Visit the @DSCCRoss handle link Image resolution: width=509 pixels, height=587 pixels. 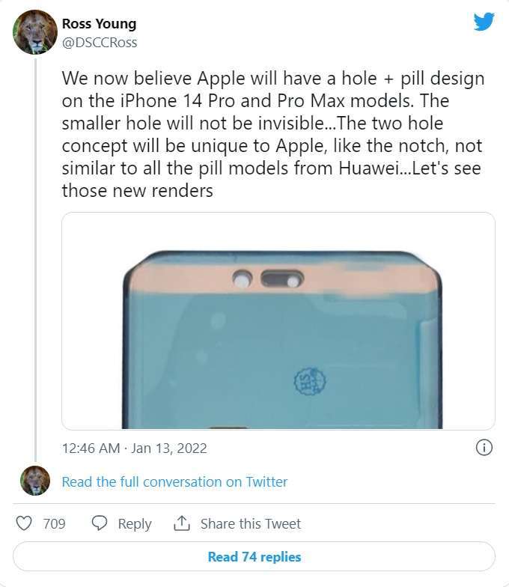(100, 42)
